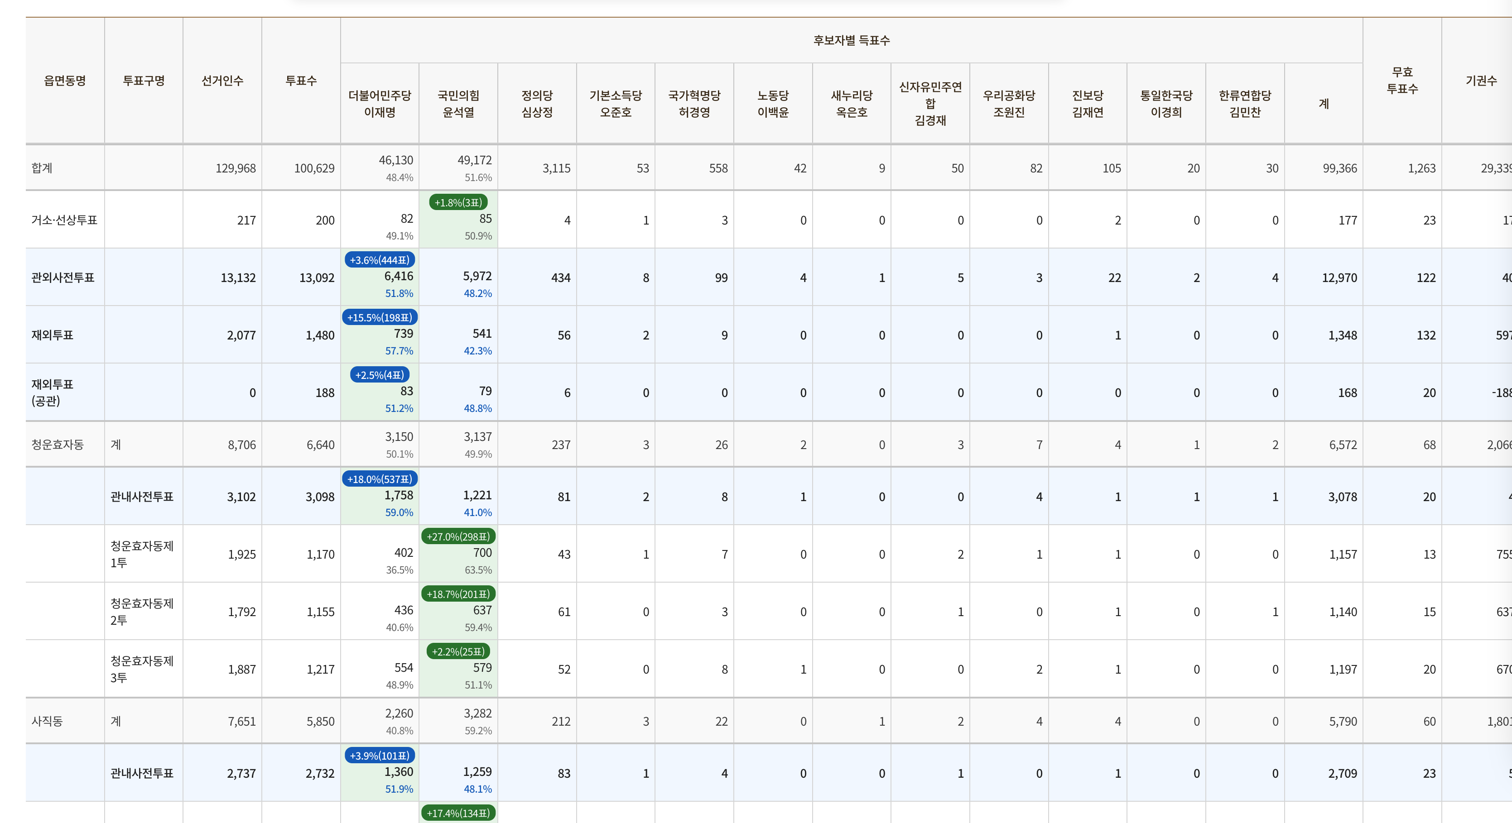Click the 후보자별 득표수 group header
The image size is (1512, 823).
tap(851, 40)
